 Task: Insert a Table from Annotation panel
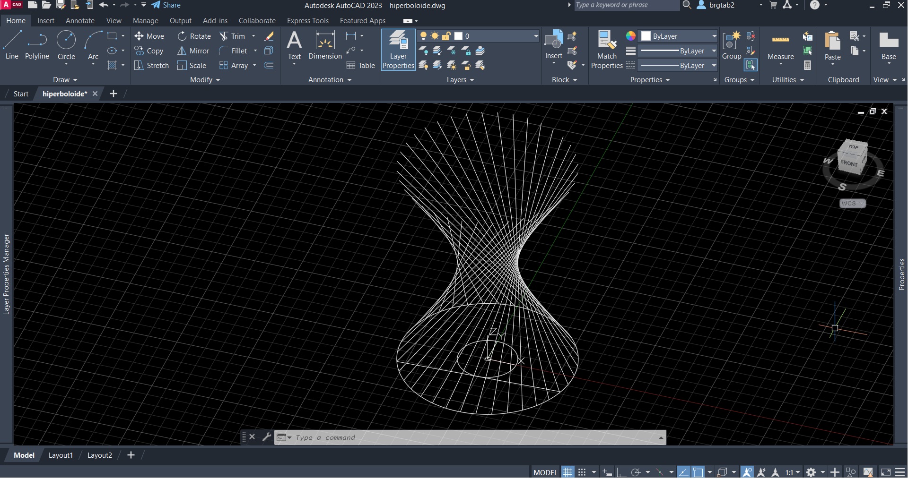coord(360,66)
